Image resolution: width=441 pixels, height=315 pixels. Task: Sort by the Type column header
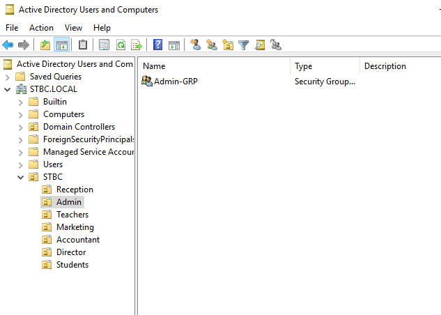pos(325,66)
